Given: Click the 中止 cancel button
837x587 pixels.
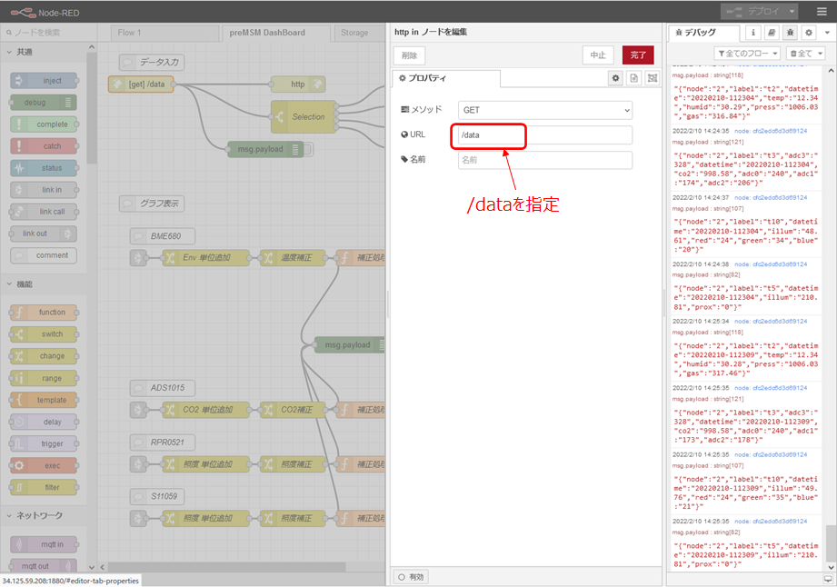Looking at the screenshot, I should [x=598, y=55].
